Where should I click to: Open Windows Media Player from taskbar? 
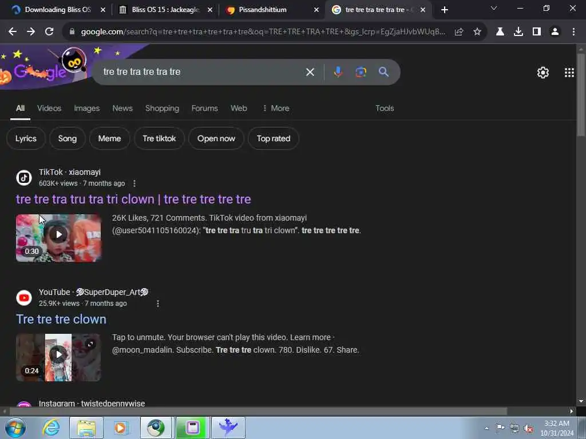pos(121,428)
